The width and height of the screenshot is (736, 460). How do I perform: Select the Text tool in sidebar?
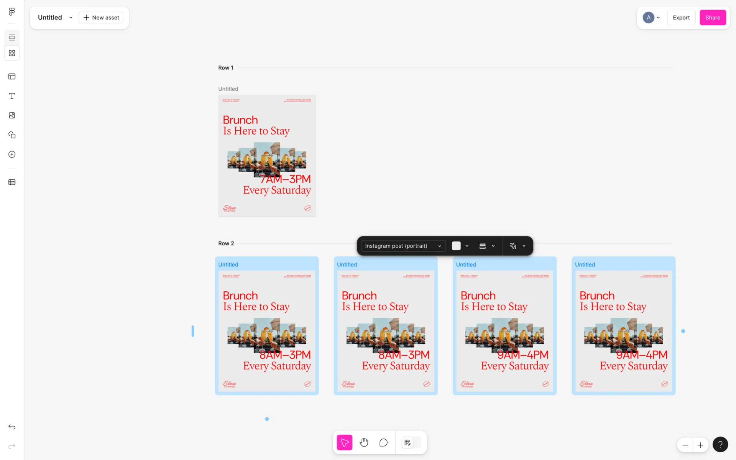click(12, 96)
